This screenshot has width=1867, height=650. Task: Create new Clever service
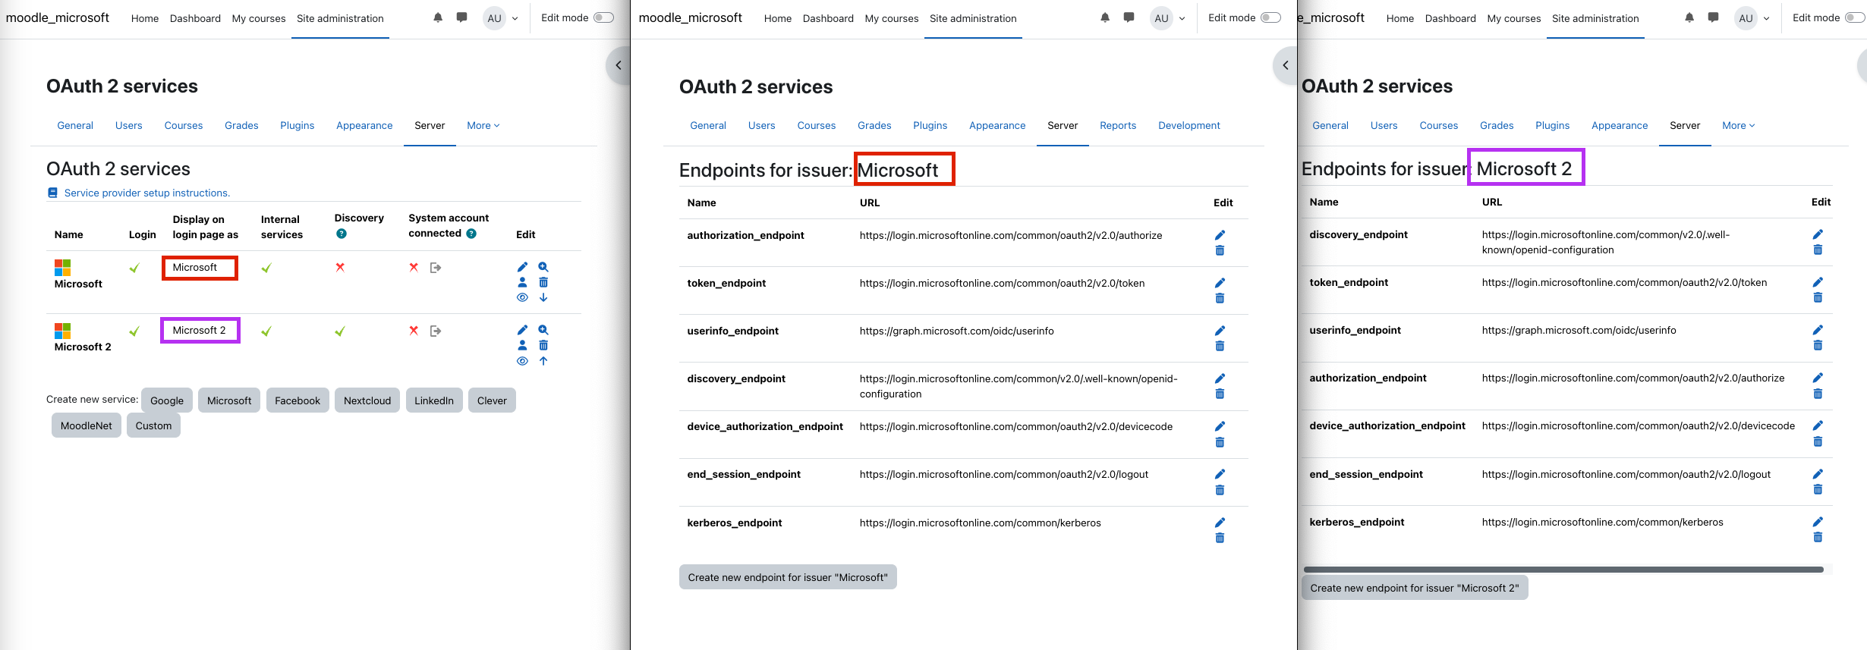coord(492,400)
